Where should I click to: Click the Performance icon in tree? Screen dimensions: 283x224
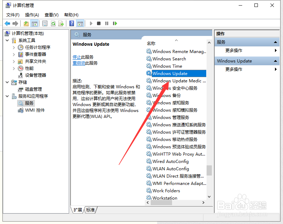coord(21,68)
